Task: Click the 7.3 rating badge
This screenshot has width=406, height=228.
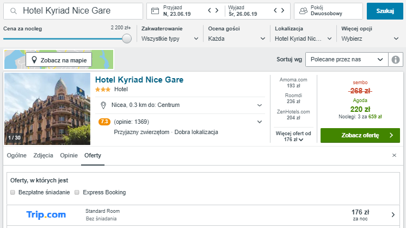Action: [x=104, y=122]
